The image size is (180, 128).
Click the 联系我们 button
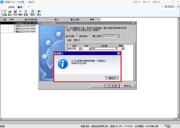(x=168, y=7)
